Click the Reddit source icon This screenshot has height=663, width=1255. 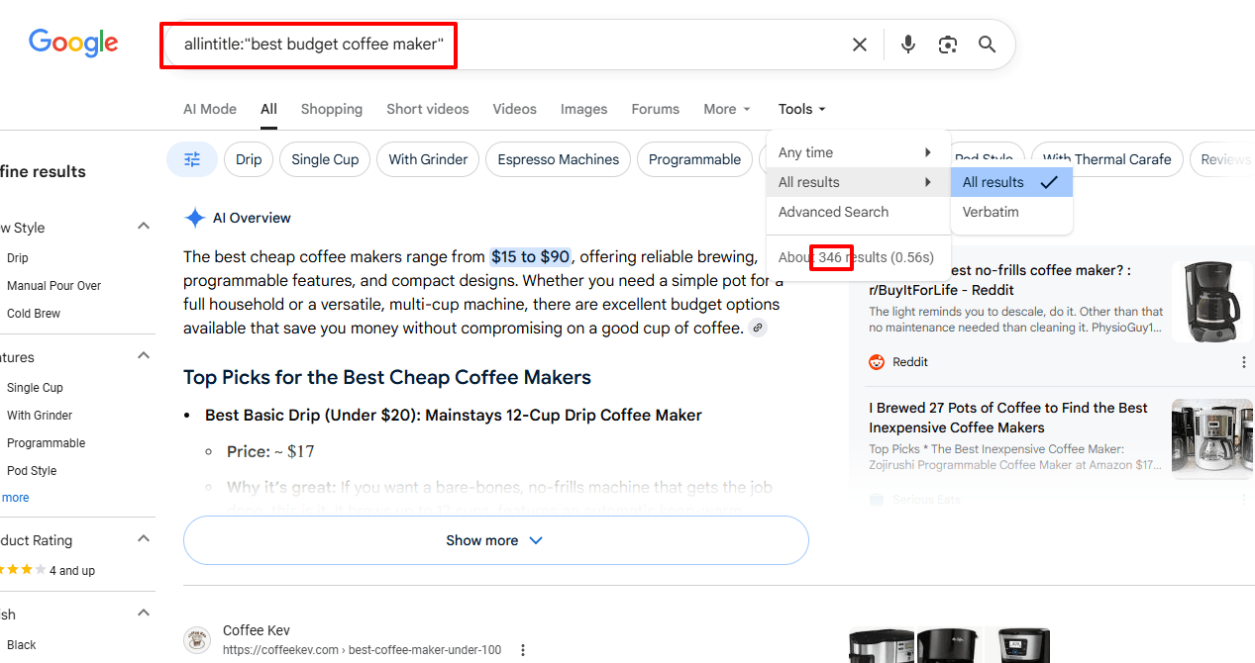876,362
